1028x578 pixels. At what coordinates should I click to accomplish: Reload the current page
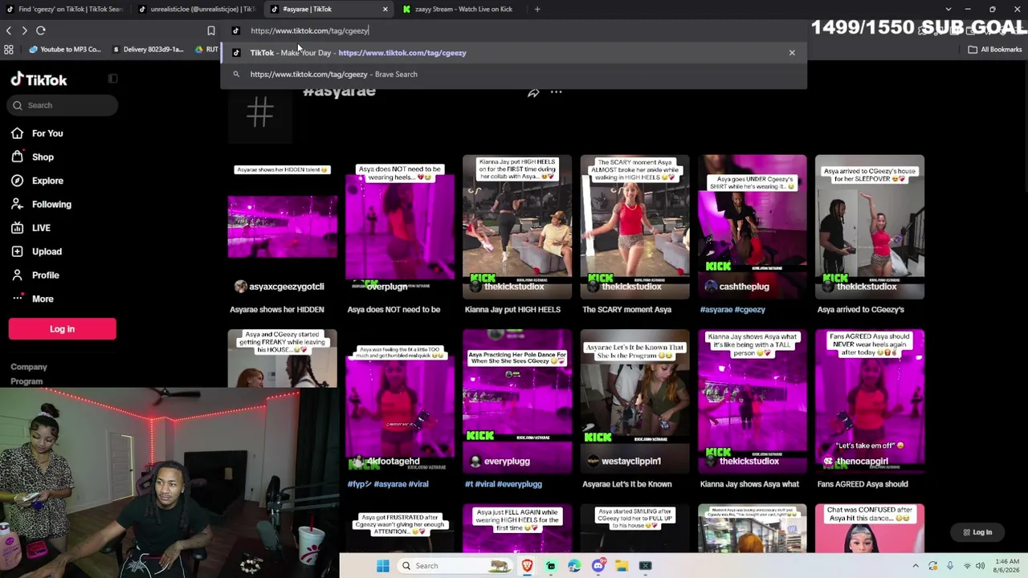pyautogui.click(x=41, y=31)
